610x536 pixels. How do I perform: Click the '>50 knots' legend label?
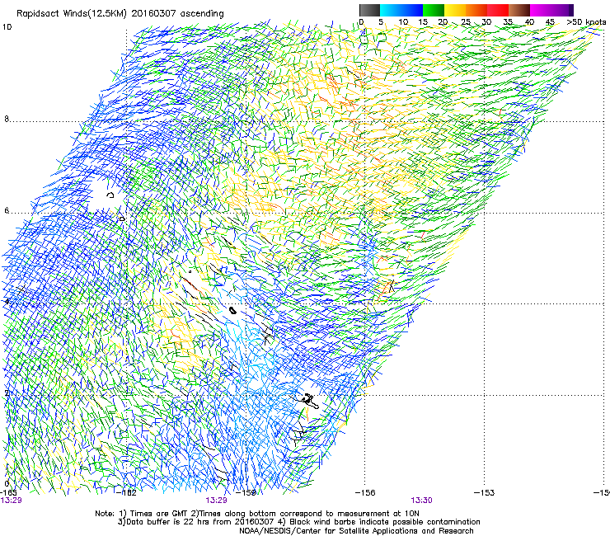[586, 22]
